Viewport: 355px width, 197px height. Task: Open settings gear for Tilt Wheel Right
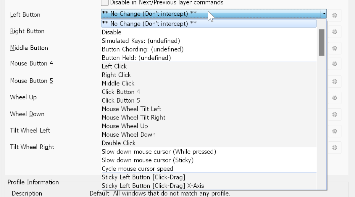[x=335, y=147]
